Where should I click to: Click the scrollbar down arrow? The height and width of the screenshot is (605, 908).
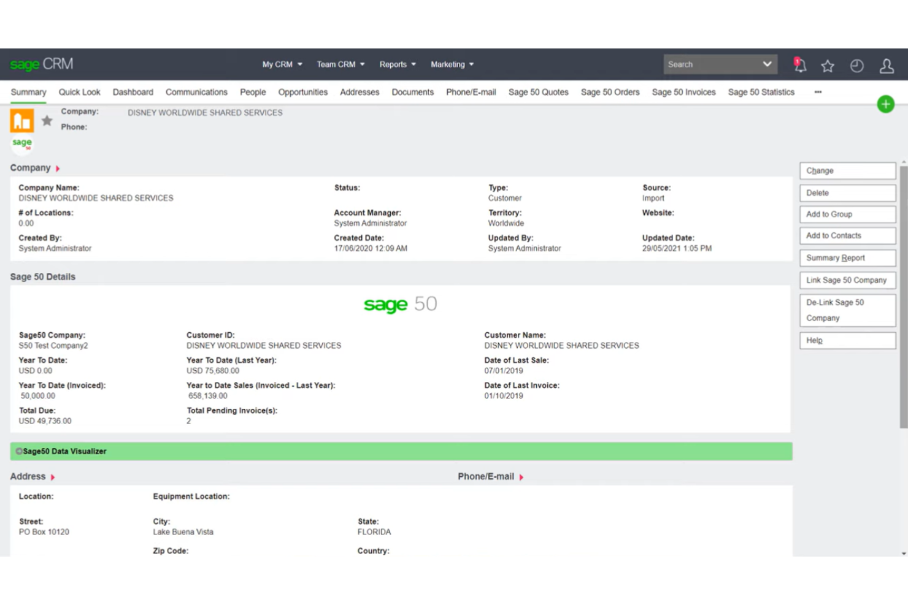pos(904,554)
